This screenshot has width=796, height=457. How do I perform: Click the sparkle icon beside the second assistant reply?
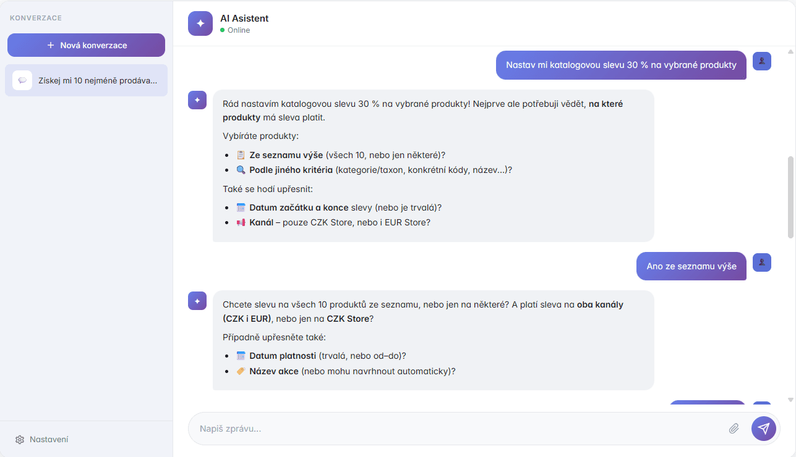(197, 301)
